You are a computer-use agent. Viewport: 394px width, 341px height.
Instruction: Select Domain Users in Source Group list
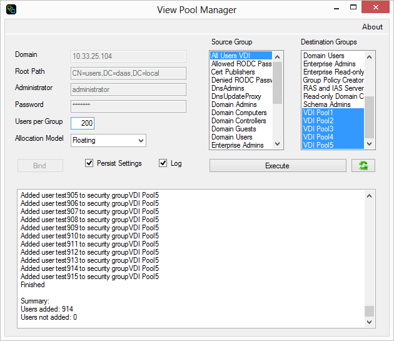(x=241, y=137)
